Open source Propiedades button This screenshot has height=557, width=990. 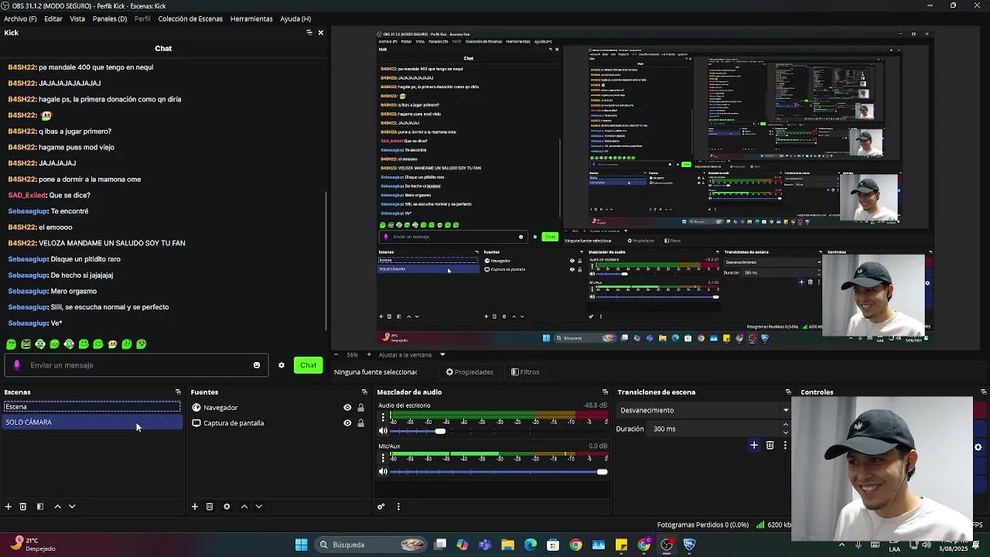pyautogui.click(x=469, y=372)
